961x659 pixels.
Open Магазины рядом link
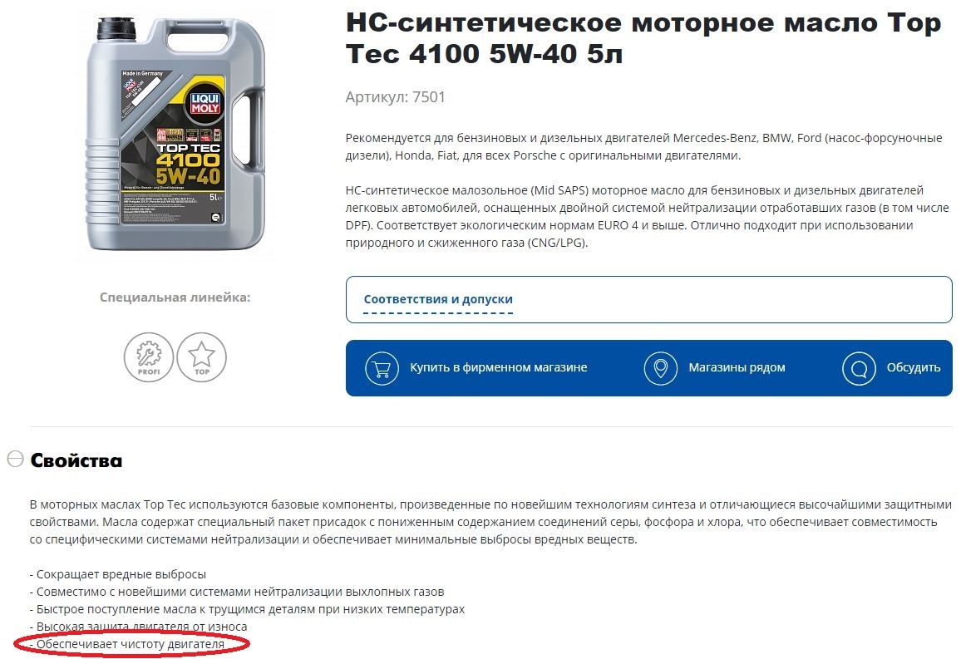click(737, 367)
